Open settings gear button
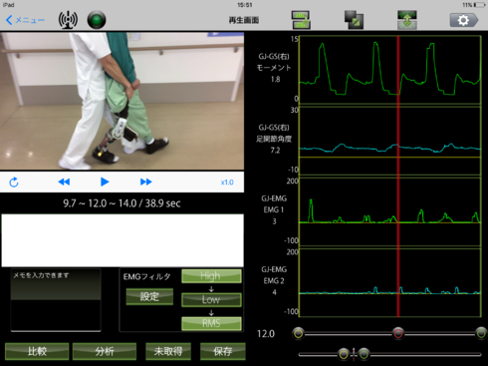The width and height of the screenshot is (488, 366). (464, 20)
